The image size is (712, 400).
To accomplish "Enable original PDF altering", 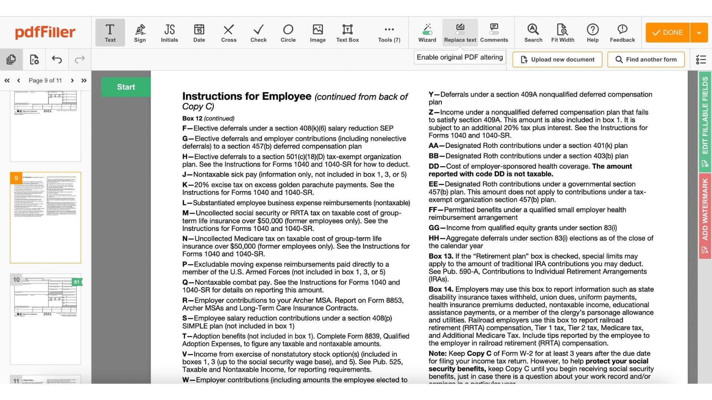I will click(459, 57).
